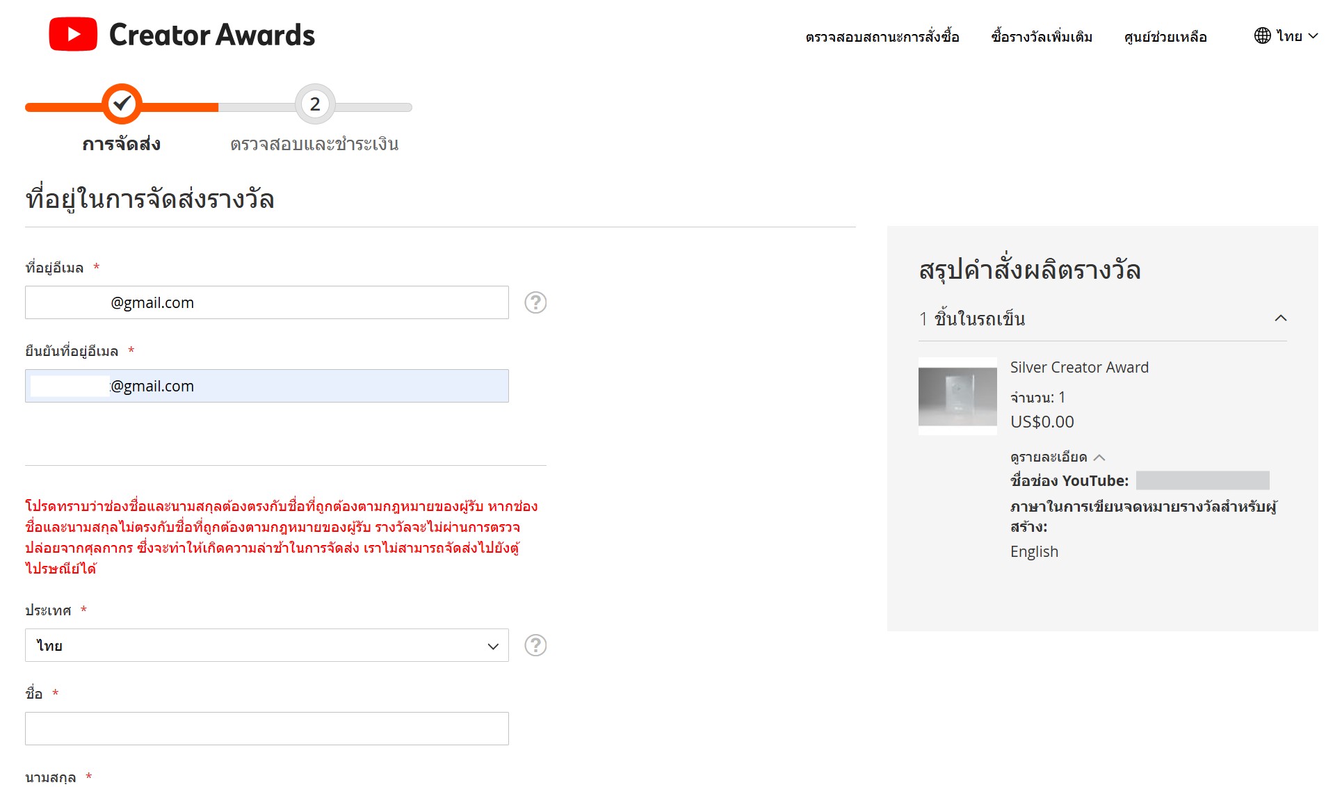
Task: Click the YouTube Creator Awards logo
Action: (181, 35)
